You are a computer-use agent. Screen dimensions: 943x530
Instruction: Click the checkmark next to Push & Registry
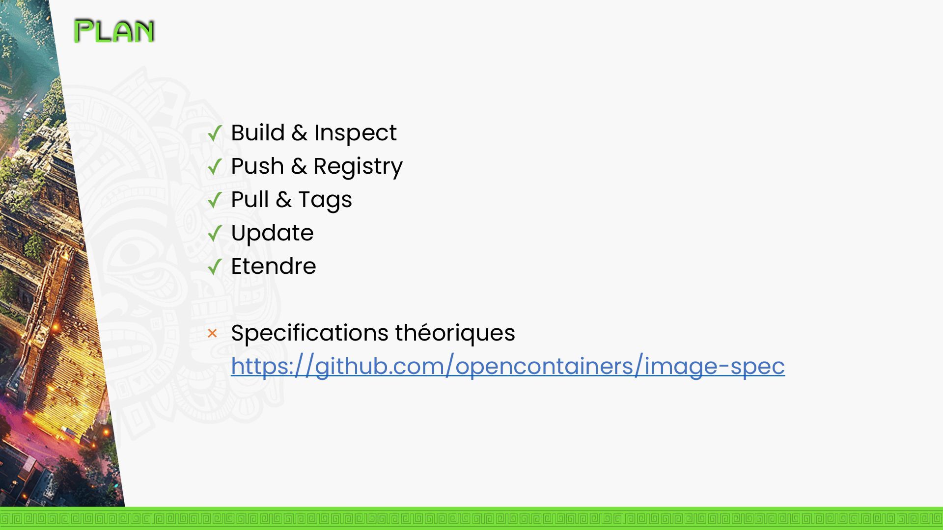click(215, 167)
